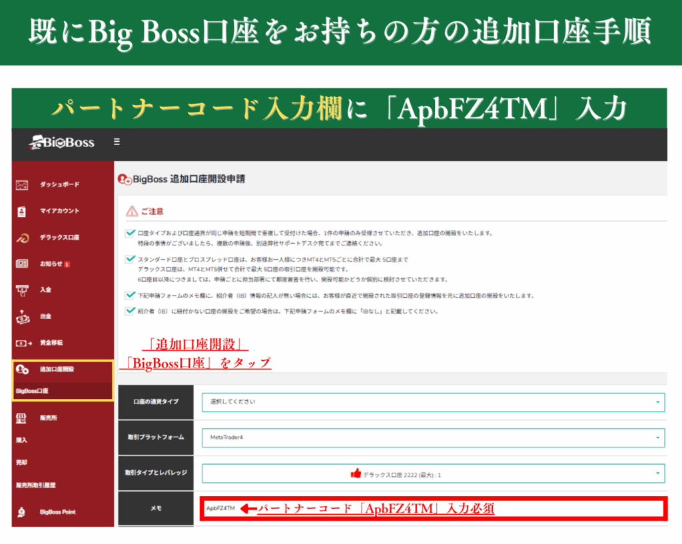This screenshot has height=544, width=682.
Task: Toggle the hamburger menu icon
Action: point(117,142)
